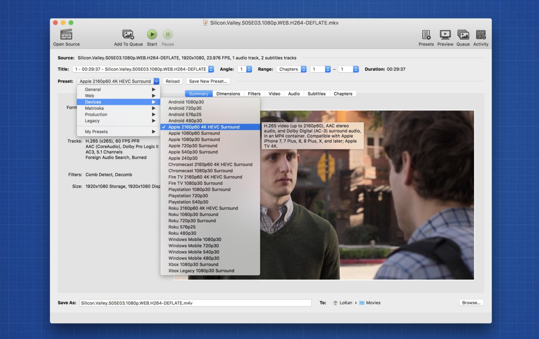Select the Roku 720p30 Surround preset
This screenshot has width=539, height=339.
210,221
